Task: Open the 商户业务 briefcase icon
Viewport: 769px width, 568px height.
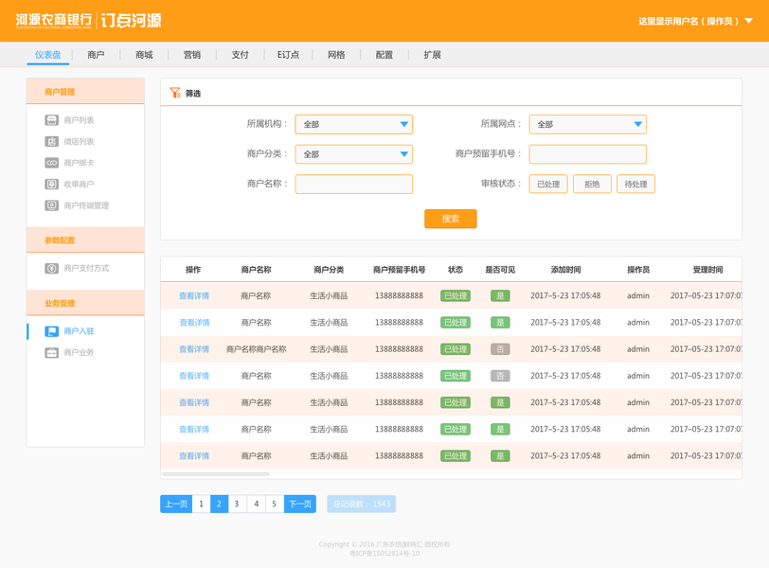Action: coord(51,352)
